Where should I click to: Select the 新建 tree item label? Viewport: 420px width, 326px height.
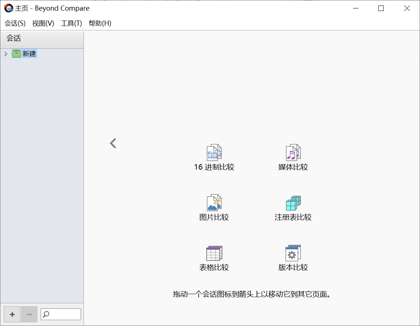tap(29, 54)
